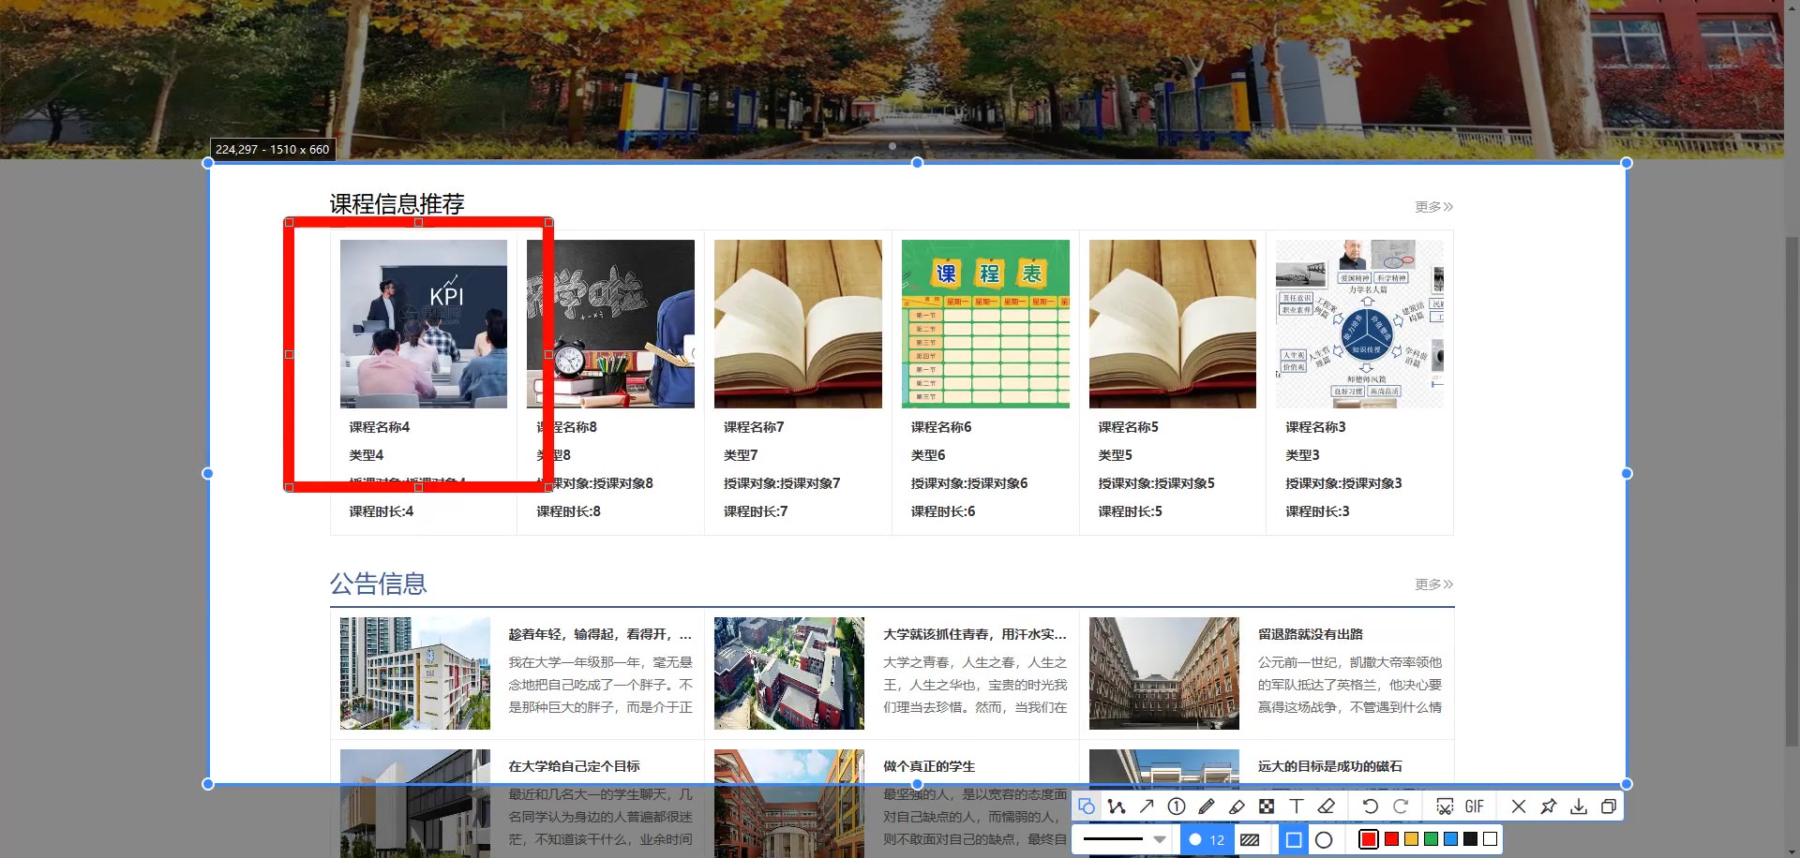The width and height of the screenshot is (1800, 858).
Task: Open the 课程名称6 timetable thumbnail
Action: coord(985,324)
